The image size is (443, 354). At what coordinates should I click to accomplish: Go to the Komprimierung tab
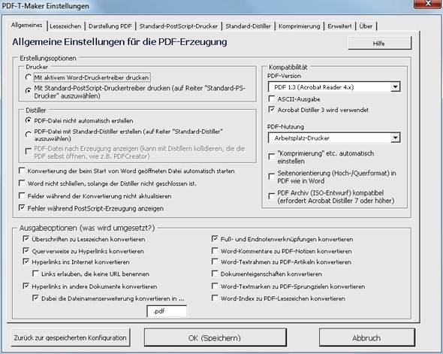tap(299, 26)
